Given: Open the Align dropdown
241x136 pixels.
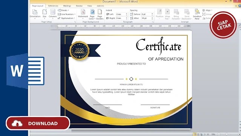Looking at the screenshot, I should coord(207,10).
